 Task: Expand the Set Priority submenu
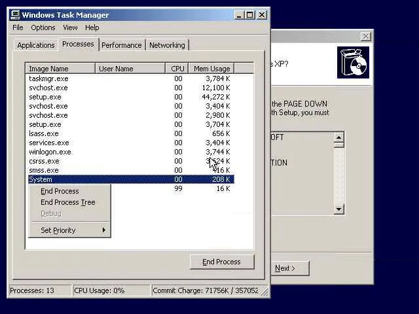click(69, 230)
